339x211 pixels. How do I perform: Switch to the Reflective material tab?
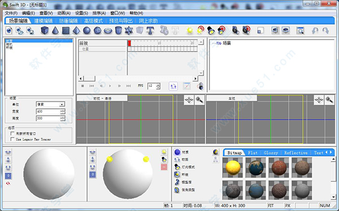click(x=295, y=153)
